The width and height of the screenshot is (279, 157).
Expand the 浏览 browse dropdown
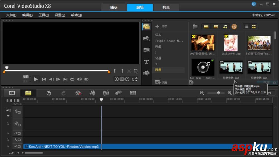158,83
